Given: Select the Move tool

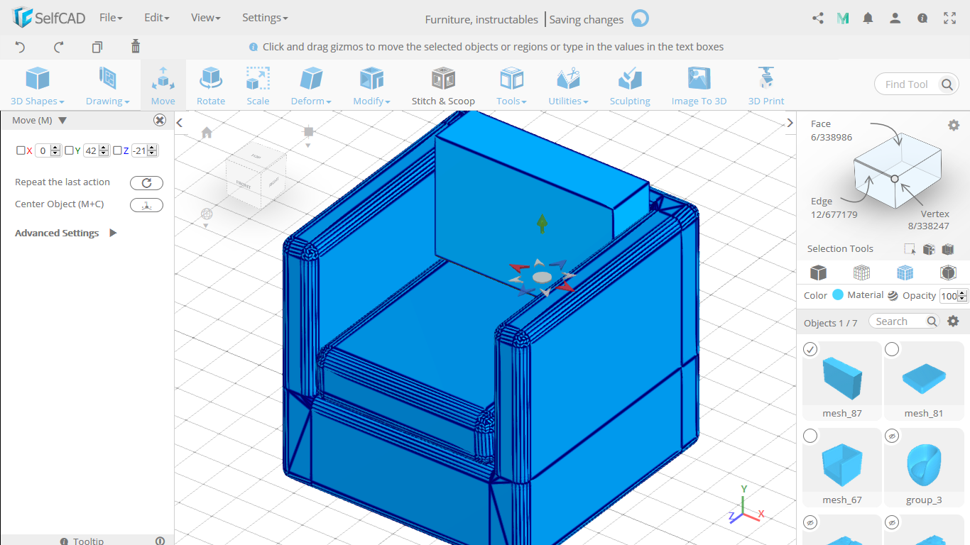Looking at the screenshot, I should coord(163,86).
